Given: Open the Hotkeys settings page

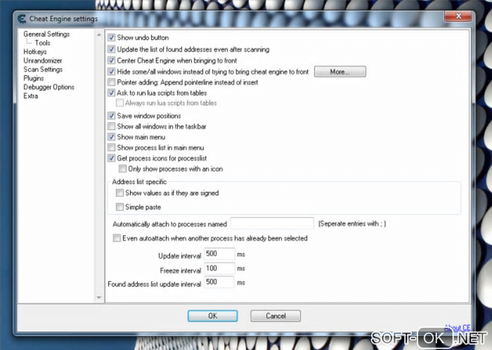Looking at the screenshot, I should 35,52.
